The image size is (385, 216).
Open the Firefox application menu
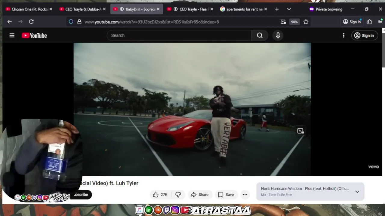point(380,22)
